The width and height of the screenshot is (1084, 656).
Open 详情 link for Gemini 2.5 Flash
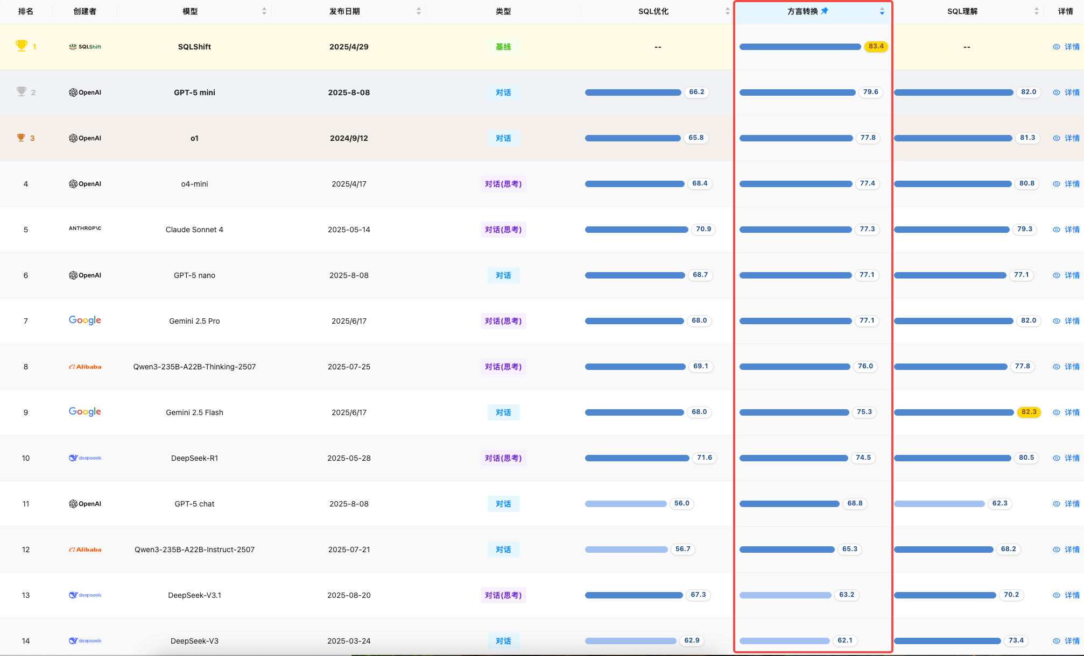click(1072, 412)
